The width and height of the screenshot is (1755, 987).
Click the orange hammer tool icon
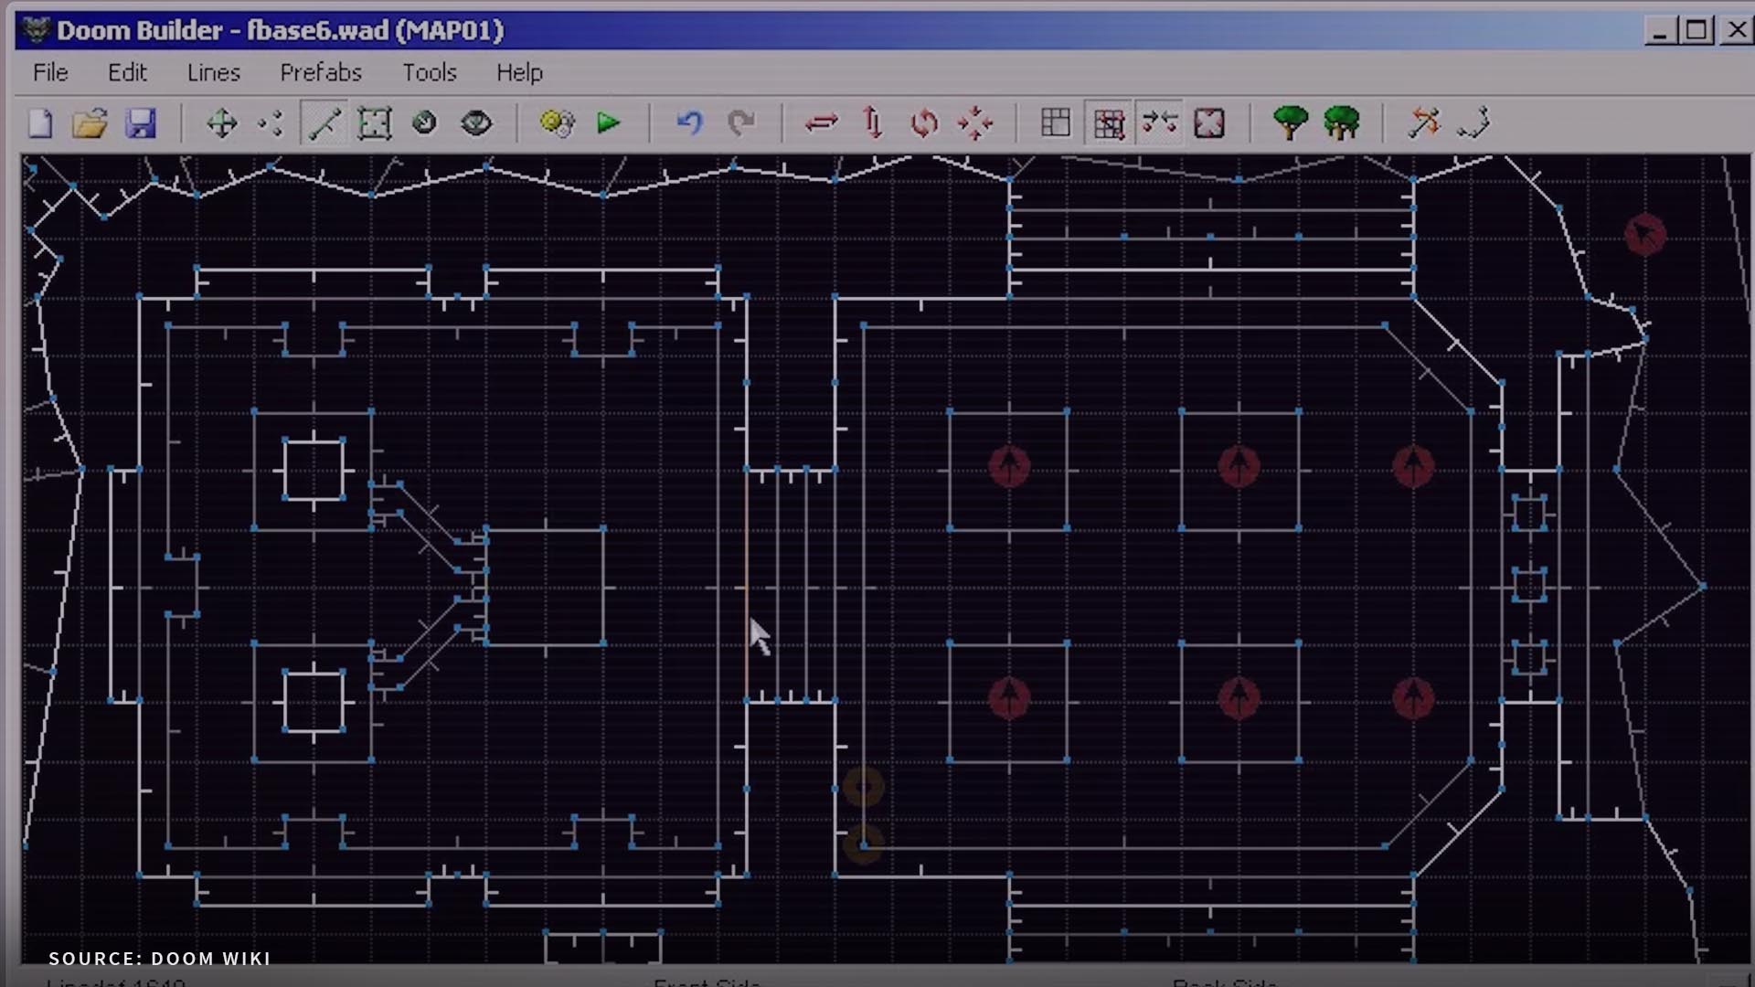pos(1423,123)
